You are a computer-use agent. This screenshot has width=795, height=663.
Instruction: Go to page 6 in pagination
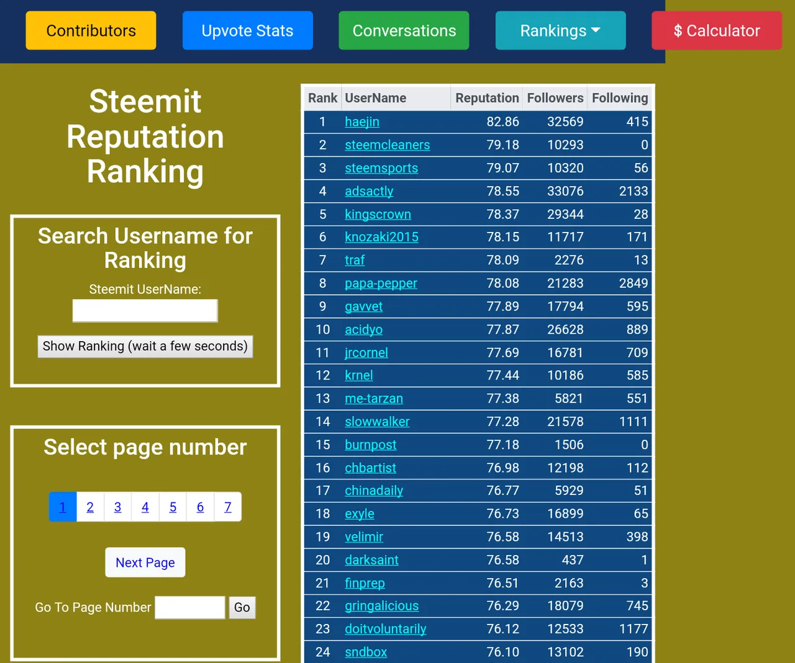pyautogui.click(x=200, y=507)
